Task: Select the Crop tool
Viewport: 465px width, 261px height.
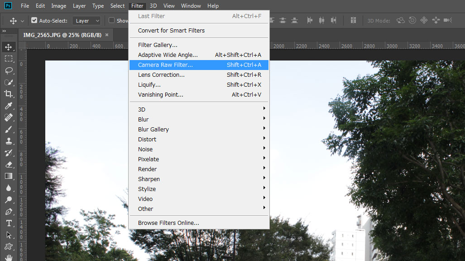Action: 9,94
